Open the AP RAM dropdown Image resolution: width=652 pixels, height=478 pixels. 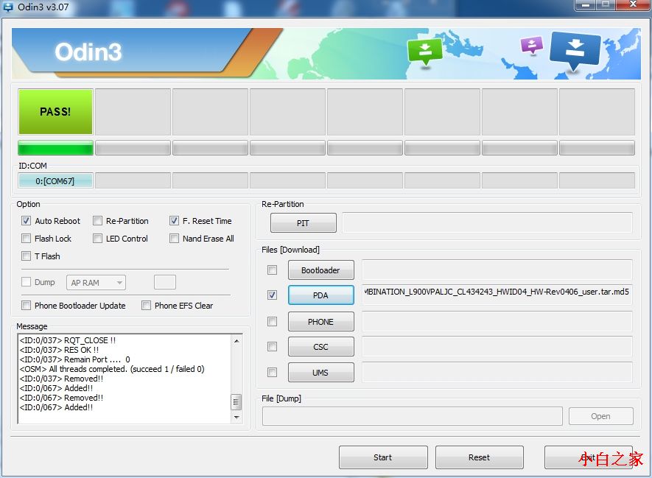coord(96,283)
